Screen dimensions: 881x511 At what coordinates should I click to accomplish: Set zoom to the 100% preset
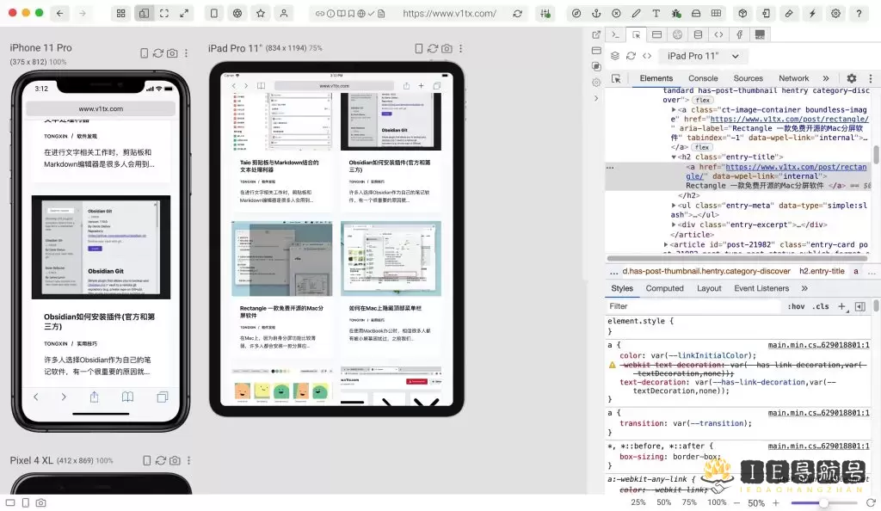click(717, 502)
